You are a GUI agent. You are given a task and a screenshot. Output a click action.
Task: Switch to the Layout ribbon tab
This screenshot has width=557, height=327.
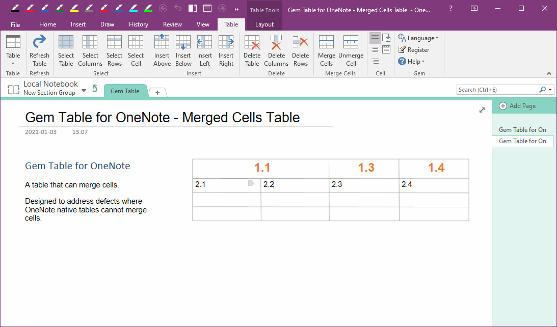[x=264, y=24]
